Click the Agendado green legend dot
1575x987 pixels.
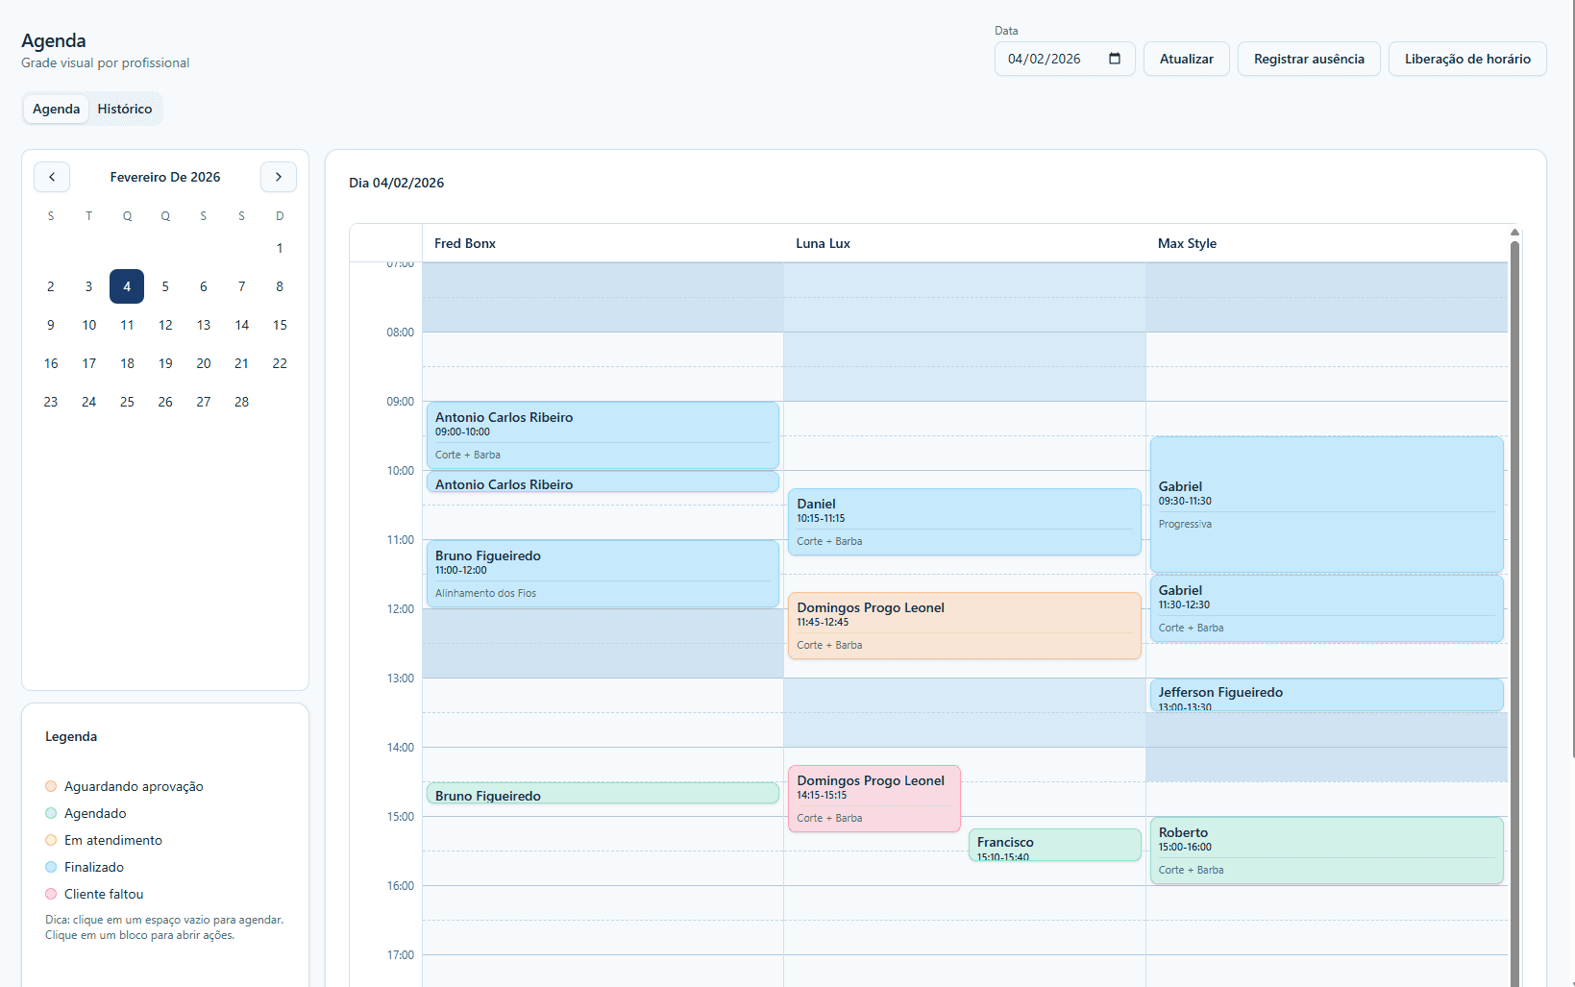click(x=50, y=813)
